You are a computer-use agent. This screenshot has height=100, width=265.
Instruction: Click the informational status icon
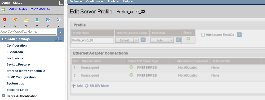point(59,20)
